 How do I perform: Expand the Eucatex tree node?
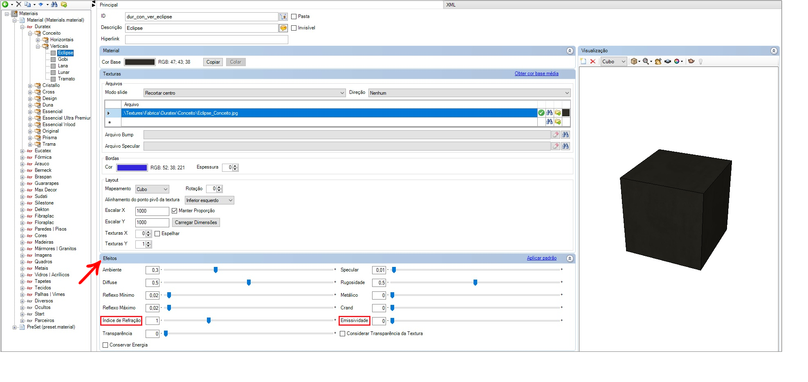[x=22, y=151]
